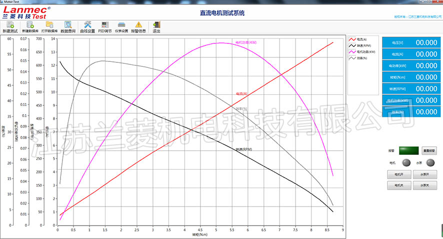443x239 pixels.
Task: Click the 打开数据库 (Open Database) folder icon
Action: click(49, 25)
